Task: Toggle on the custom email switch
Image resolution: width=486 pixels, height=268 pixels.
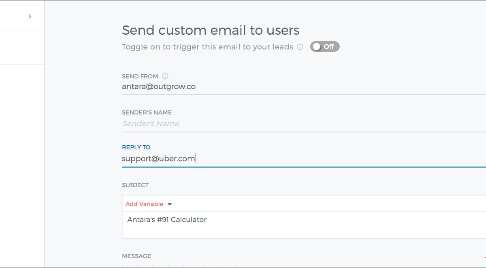Action: (324, 47)
